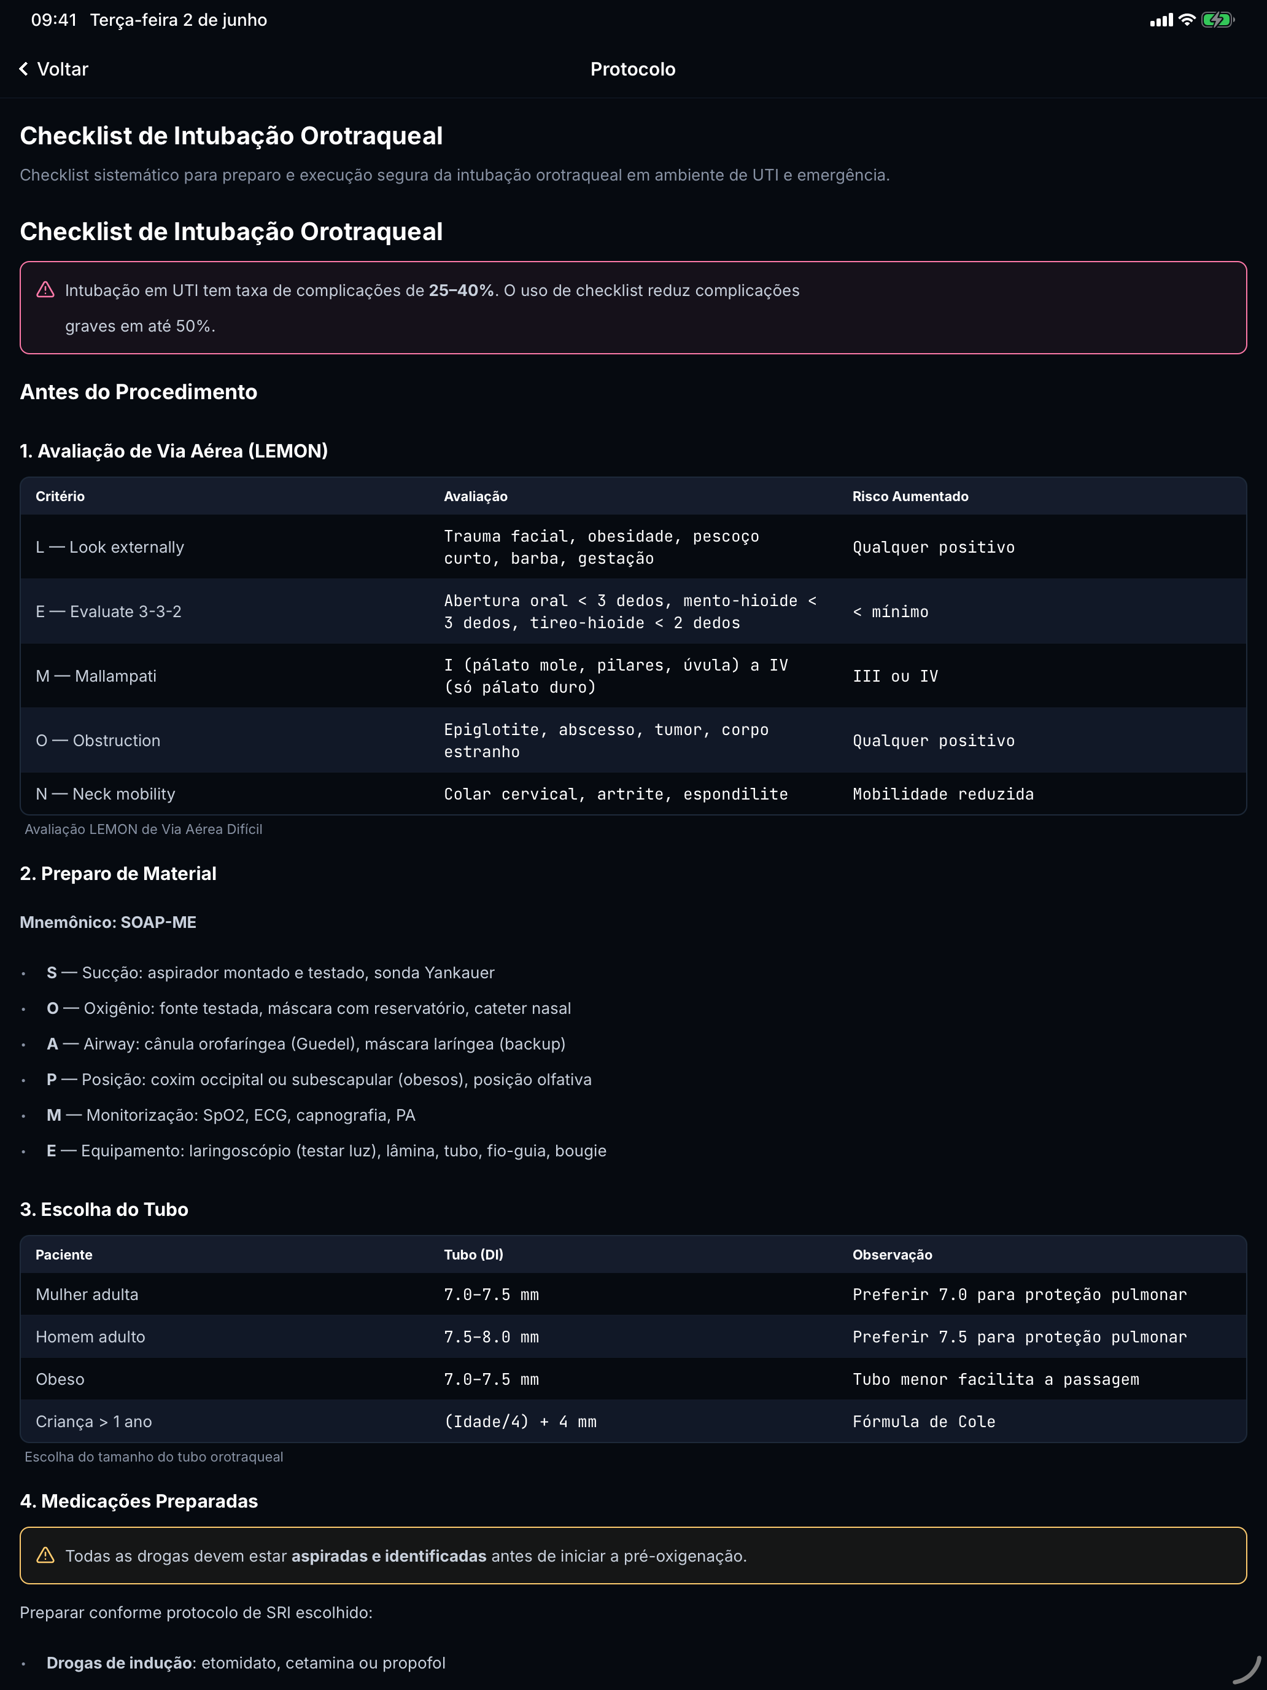This screenshot has width=1267, height=1690.
Task: Click the Risco Aumentado column header
Action: tap(910, 497)
